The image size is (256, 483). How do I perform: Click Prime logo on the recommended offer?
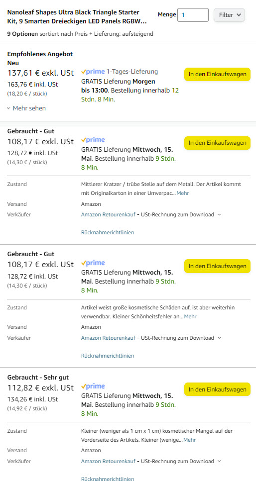pyautogui.click(x=93, y=72)
